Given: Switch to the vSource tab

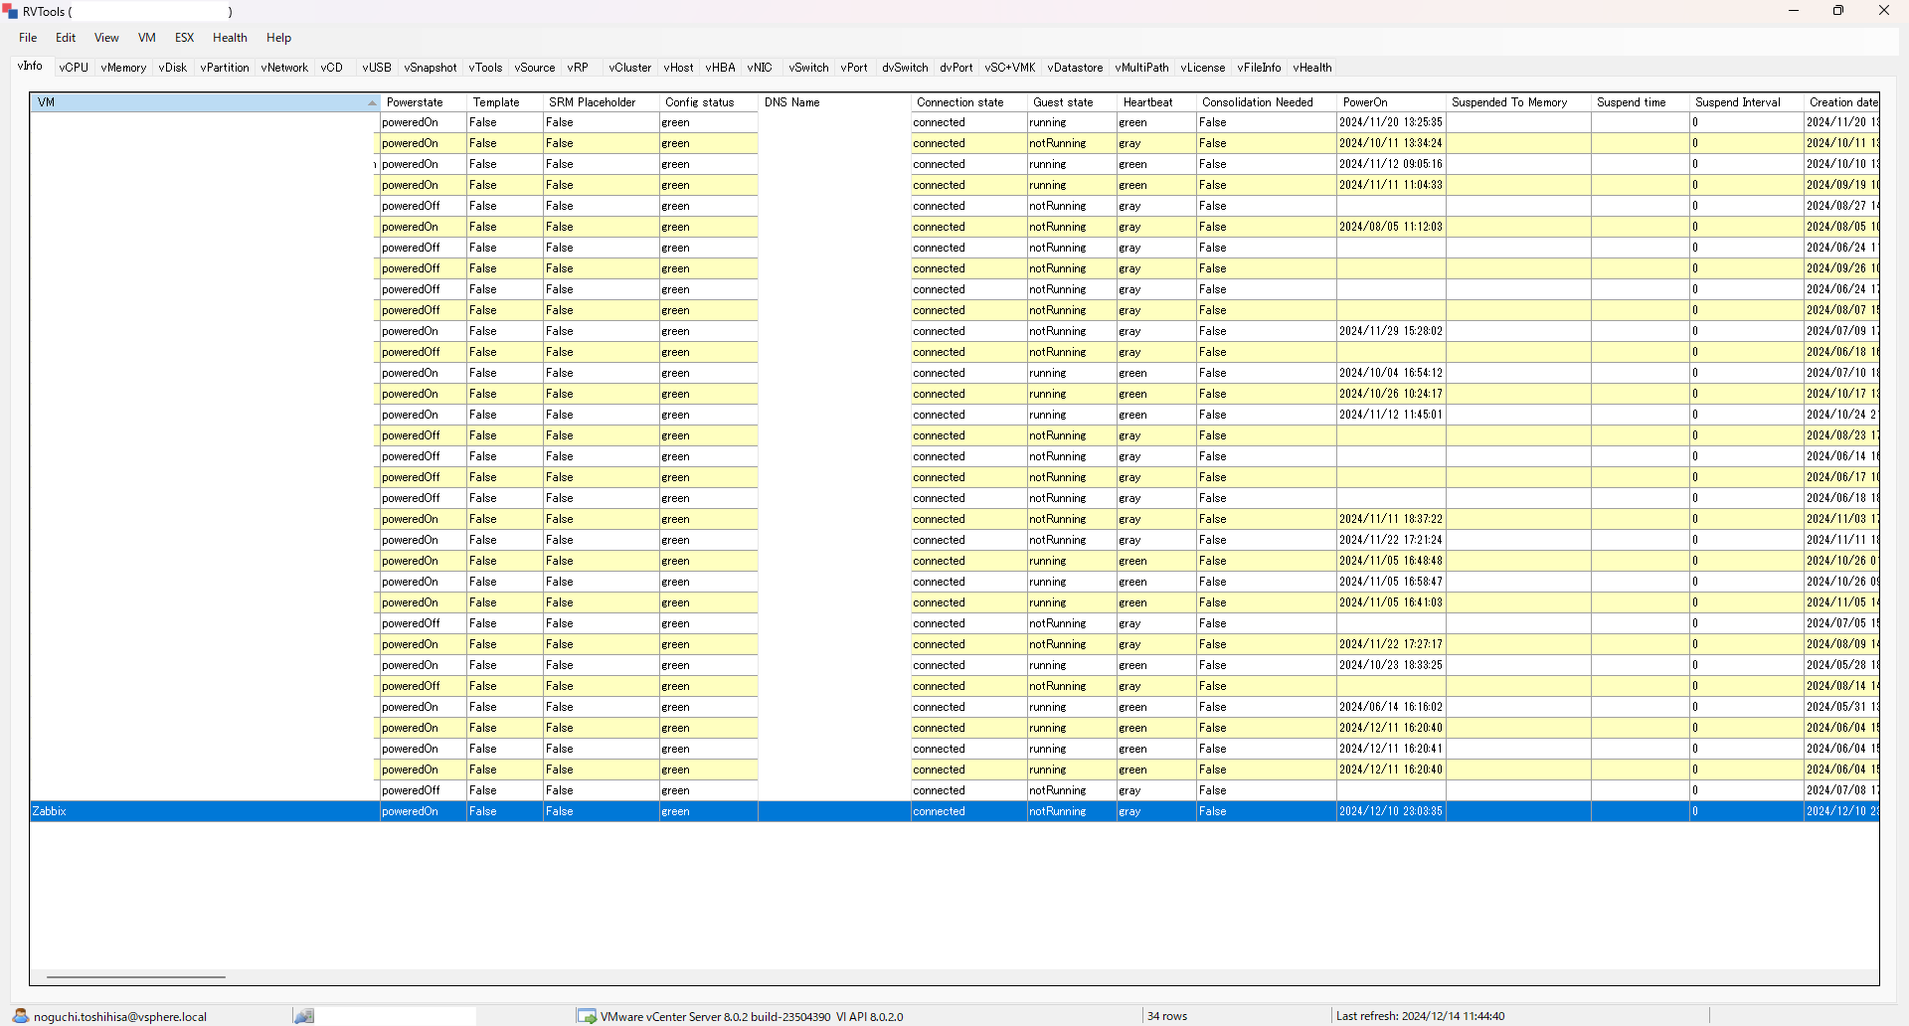Looking at the screenshot, I should click(535, 68).
